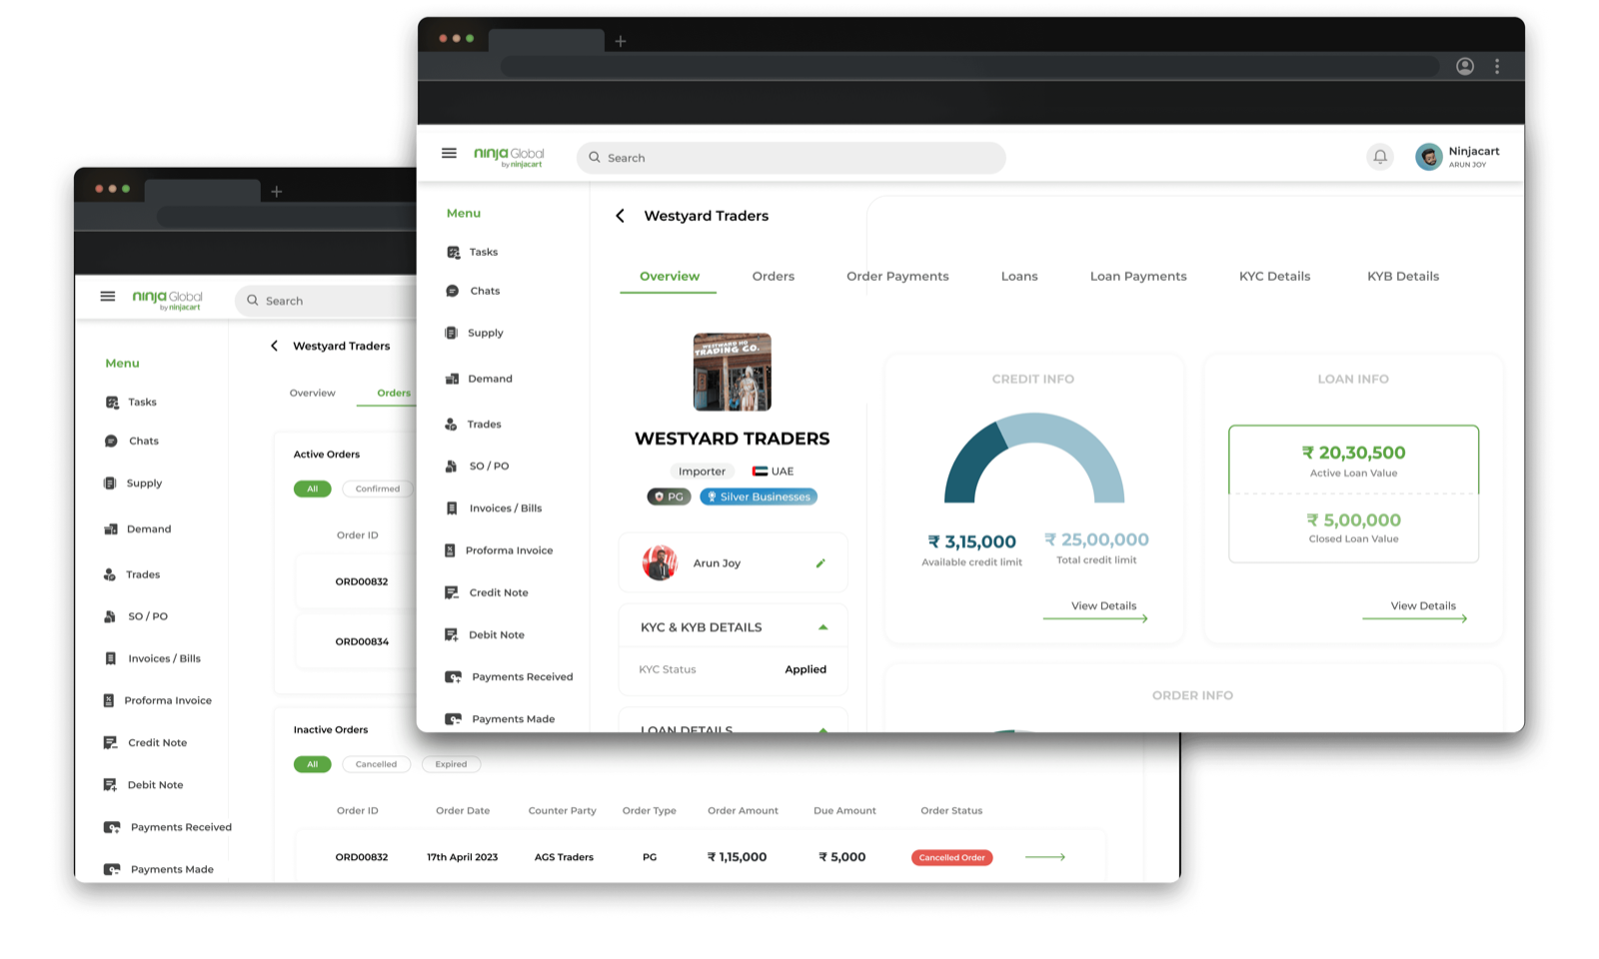Switch to Orders tab in front window
Viewport: 1599px width, 959px height.
(x=774, y=277)
